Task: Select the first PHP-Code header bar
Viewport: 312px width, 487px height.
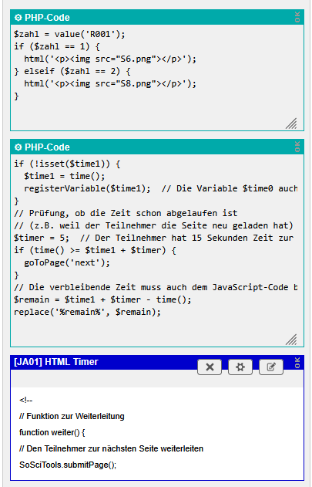Action: (157, 18)
